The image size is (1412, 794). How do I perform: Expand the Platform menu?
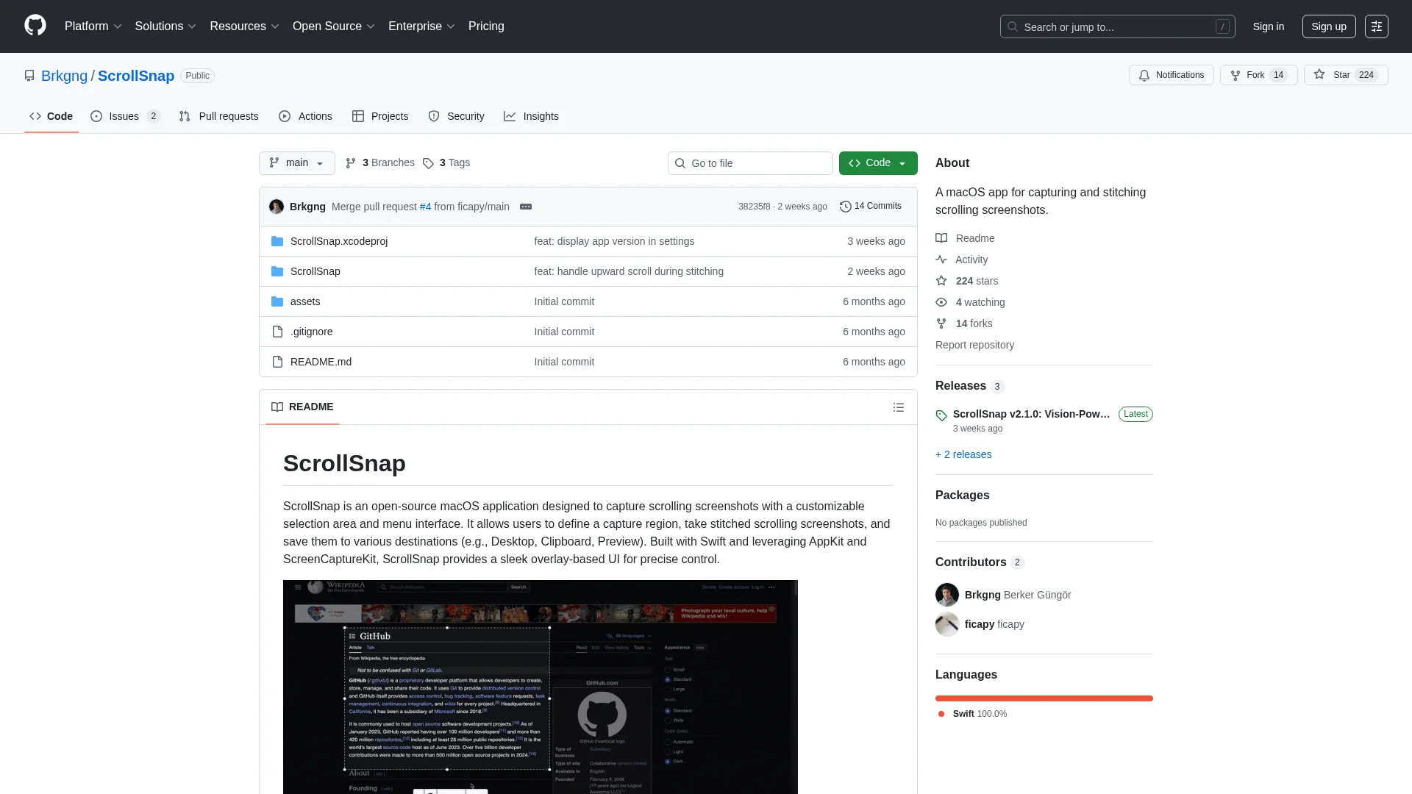[x=93, y=26]
